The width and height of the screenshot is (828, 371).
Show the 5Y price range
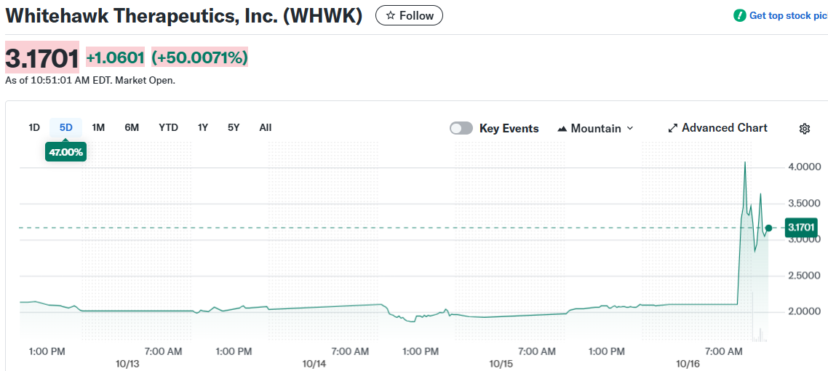pyautogui.click(x=234, y=127)
